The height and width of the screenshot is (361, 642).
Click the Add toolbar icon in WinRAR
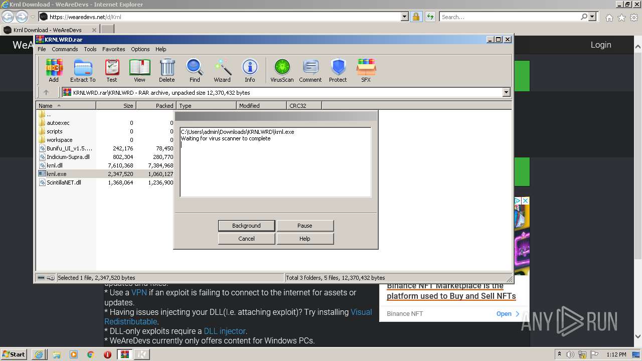tap(54, 70)
